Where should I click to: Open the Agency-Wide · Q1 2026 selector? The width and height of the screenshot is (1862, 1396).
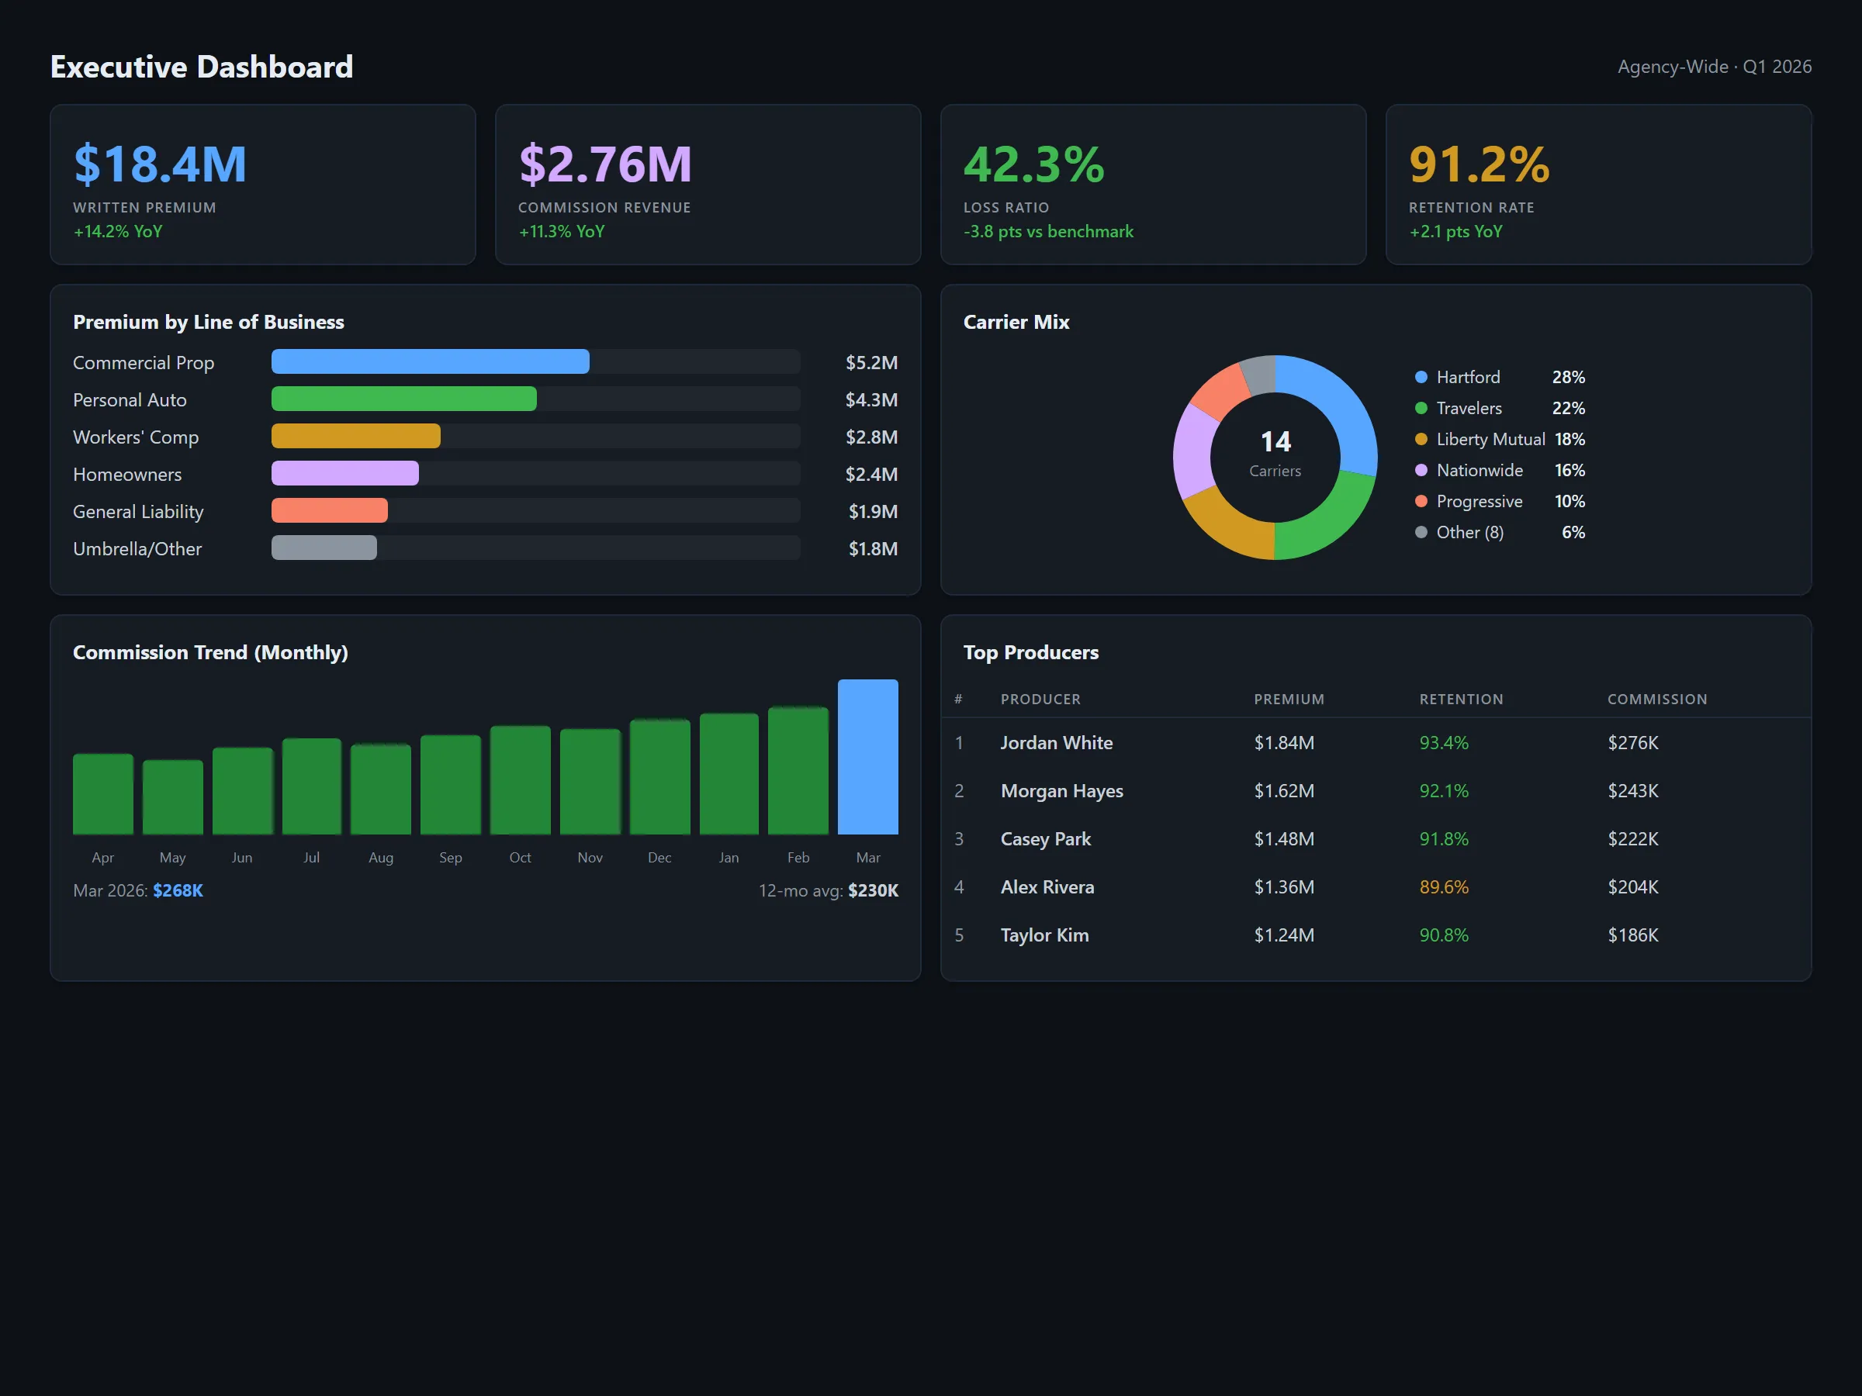[1713, 67]
